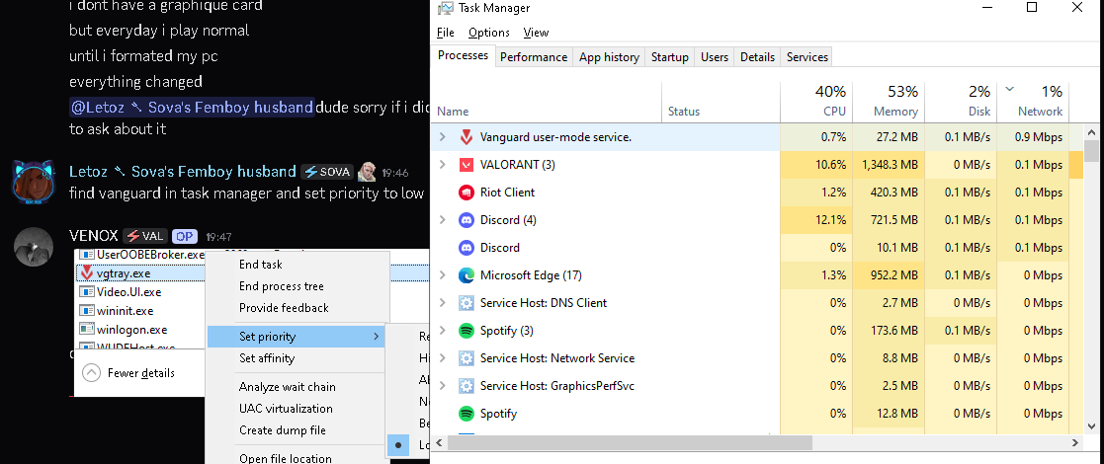
Task: Click the horizontal scrollbar right arrow
Action: pyautogui.click(x=1075, y=443)
